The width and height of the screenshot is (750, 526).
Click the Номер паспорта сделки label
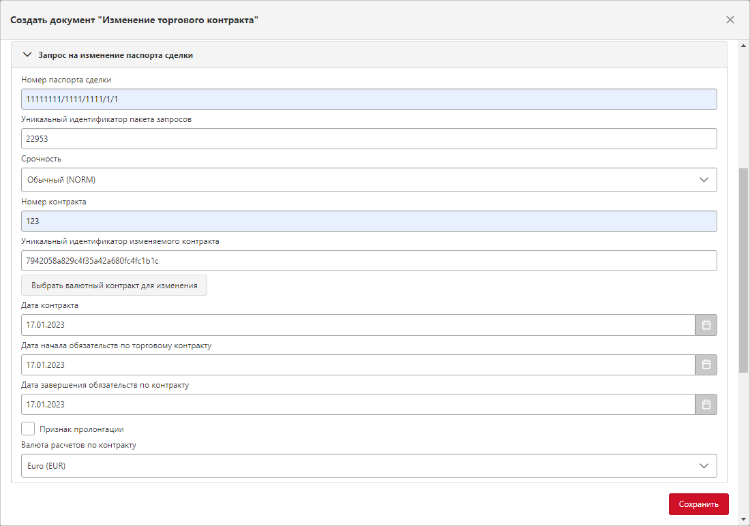tap(66, 80)
